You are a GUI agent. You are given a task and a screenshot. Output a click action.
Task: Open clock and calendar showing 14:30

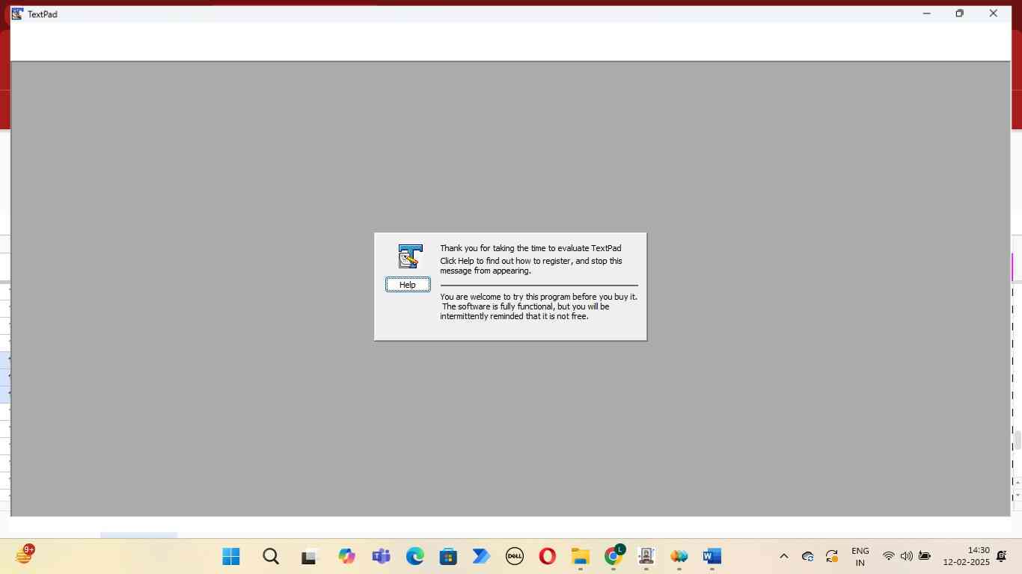[x=966, y=556]
